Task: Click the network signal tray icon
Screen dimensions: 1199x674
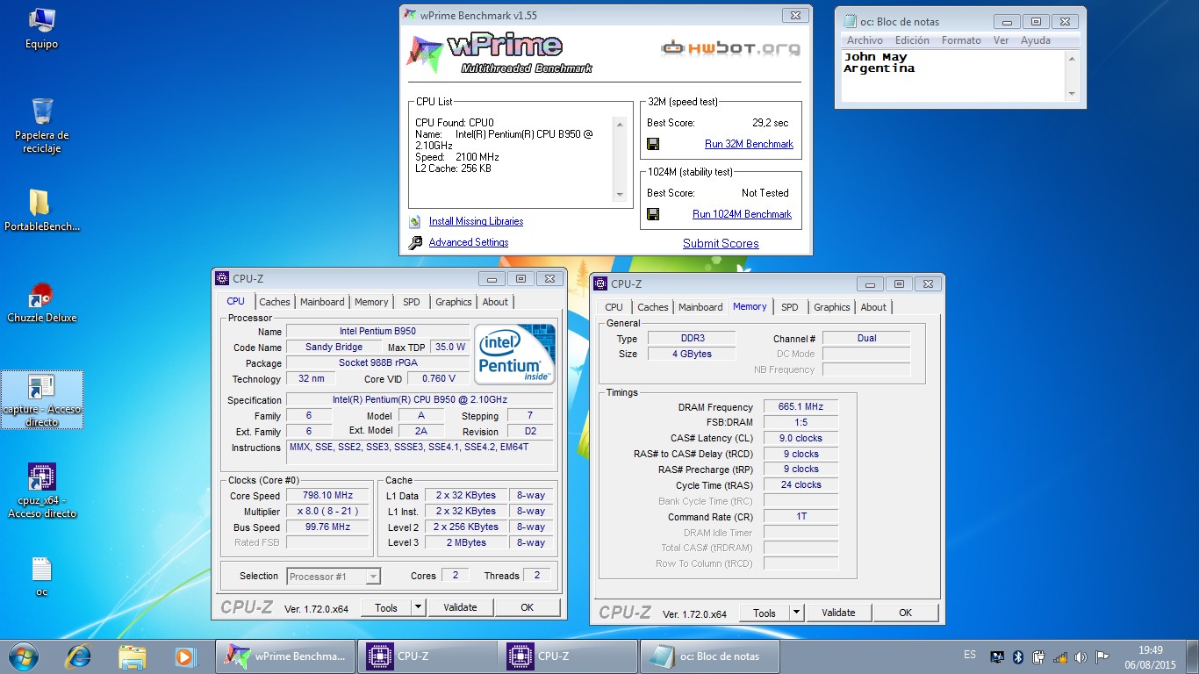Action: point(1060,656)
